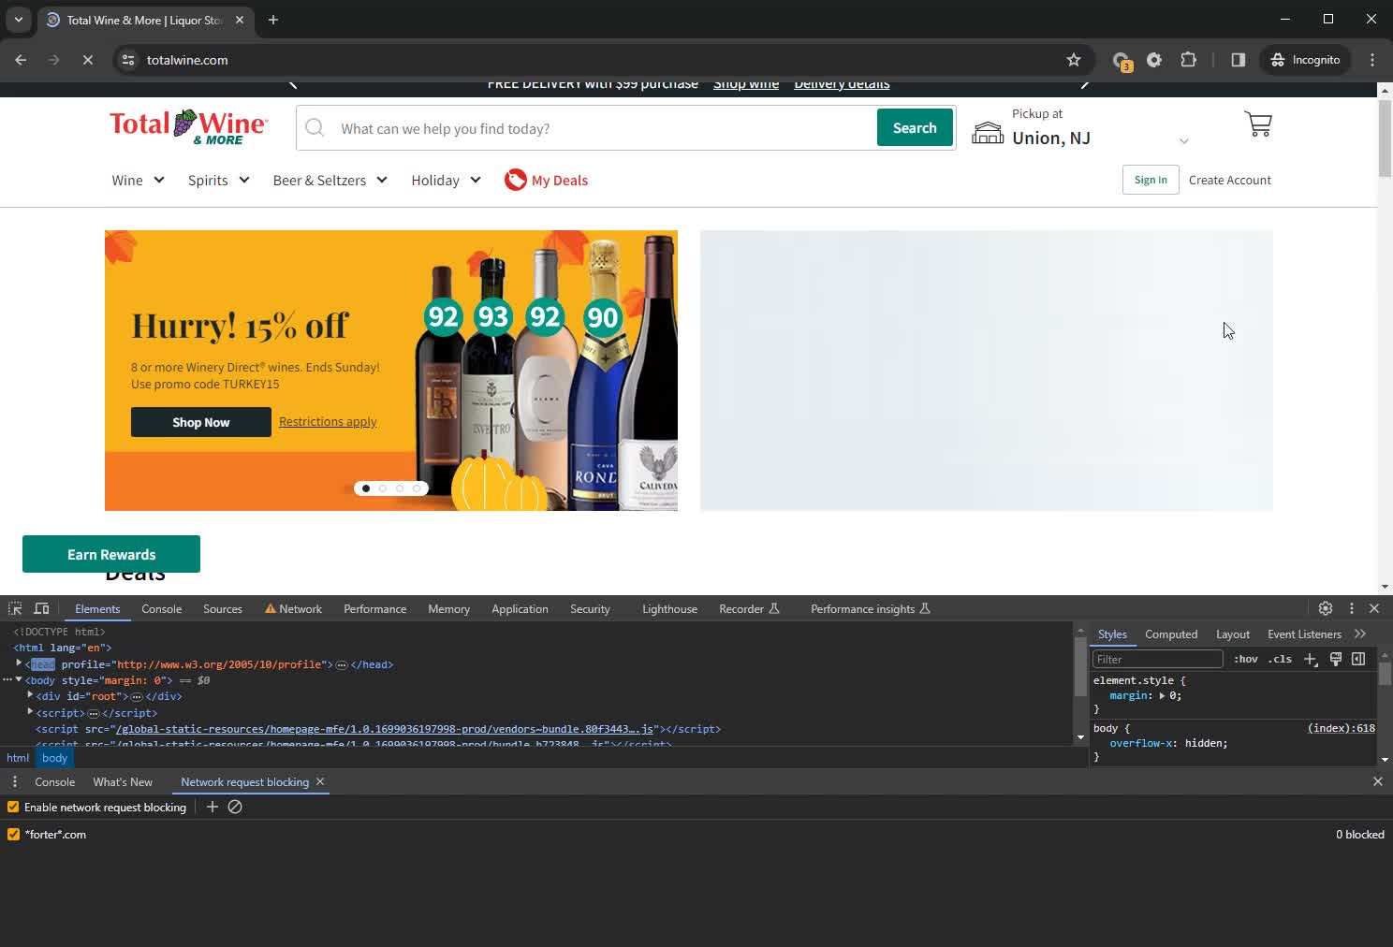This screenshot has height=947, width=1393.
Task: Expand the Wine navigation dropdown
Action: coord(138,181)
